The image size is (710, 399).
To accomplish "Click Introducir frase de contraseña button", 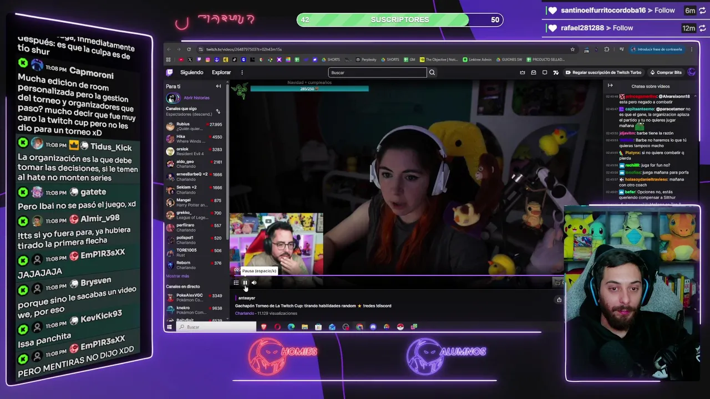I will (657, 49).
